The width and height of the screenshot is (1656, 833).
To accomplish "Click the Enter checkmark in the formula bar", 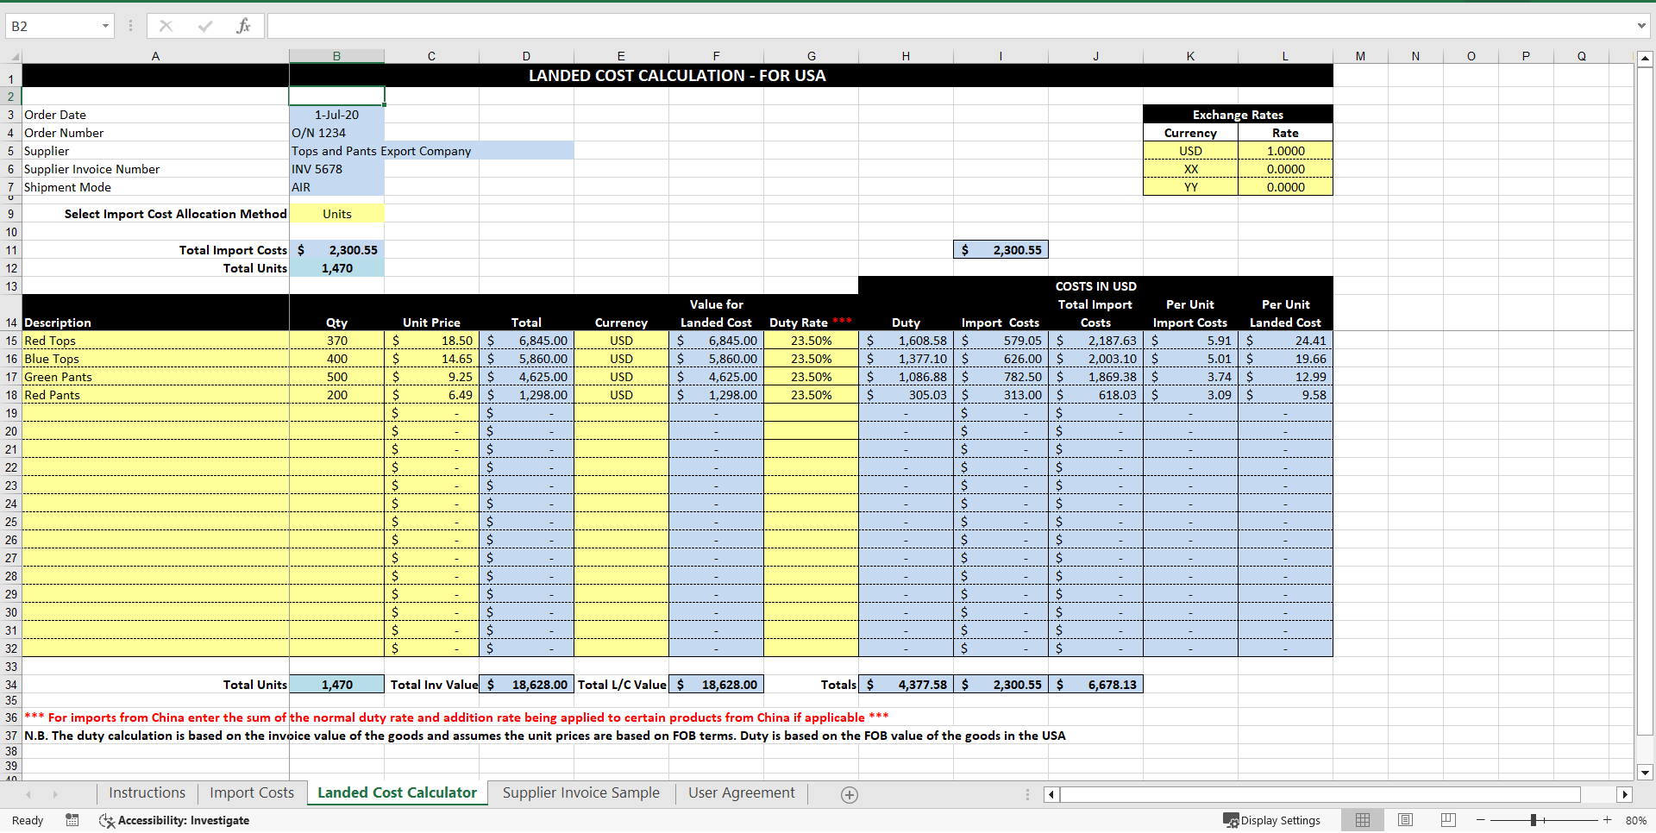I will tap(204, 26).
